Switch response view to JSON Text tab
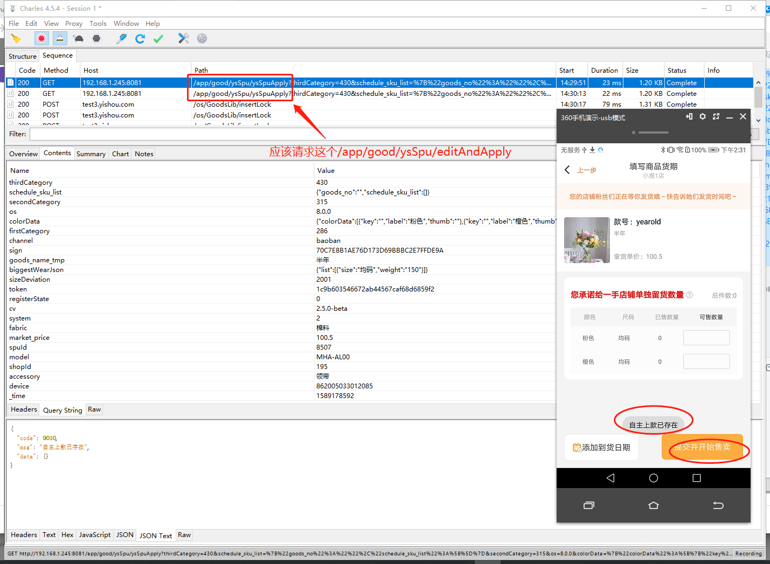 (156, 536)
